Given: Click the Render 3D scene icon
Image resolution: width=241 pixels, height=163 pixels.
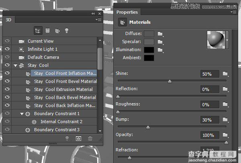Looking at the screenshot, I should (78, 138).
